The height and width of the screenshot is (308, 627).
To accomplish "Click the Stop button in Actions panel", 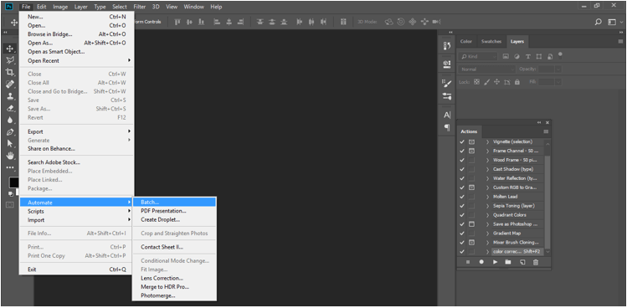I will click(x=468, y=262).
